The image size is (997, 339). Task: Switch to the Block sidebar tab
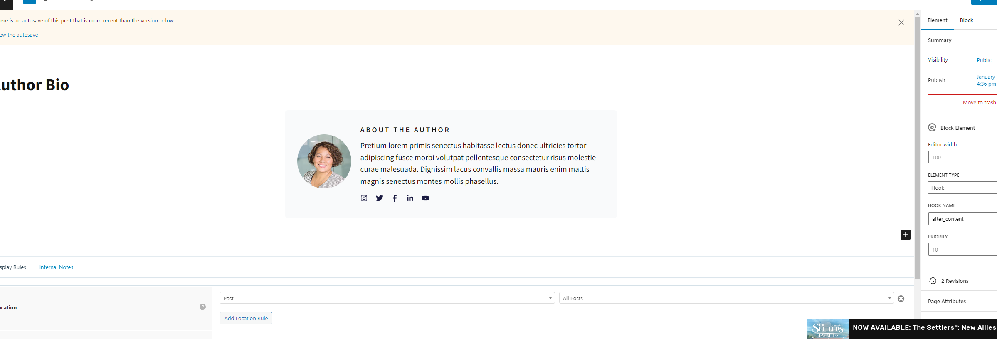tap(966, 20)
